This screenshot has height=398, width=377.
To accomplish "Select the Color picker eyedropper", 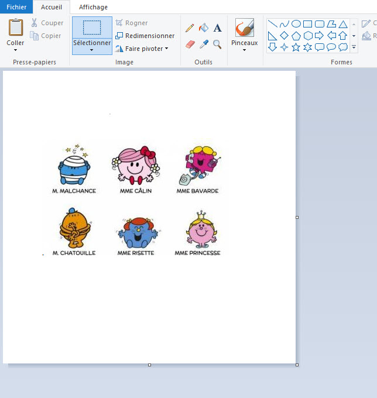I will 204,44.
